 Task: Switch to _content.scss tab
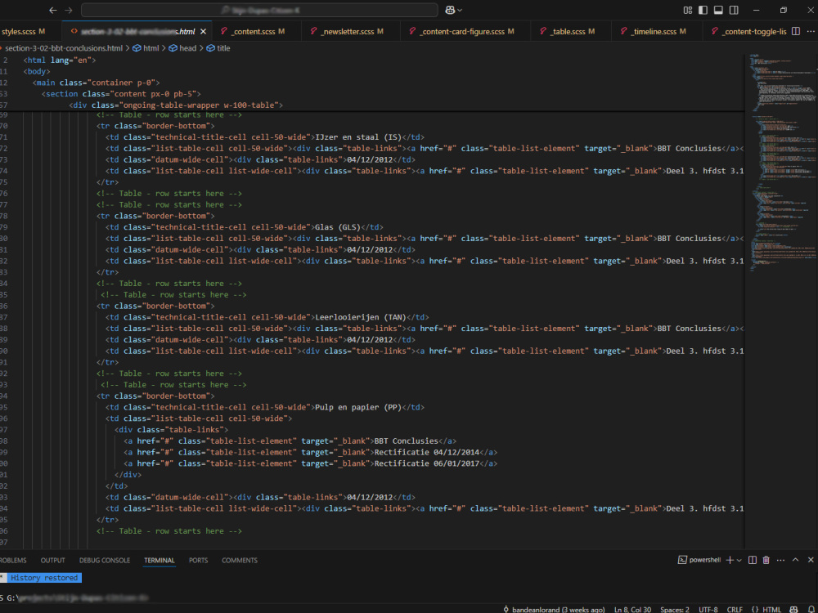tap(253, 31)
